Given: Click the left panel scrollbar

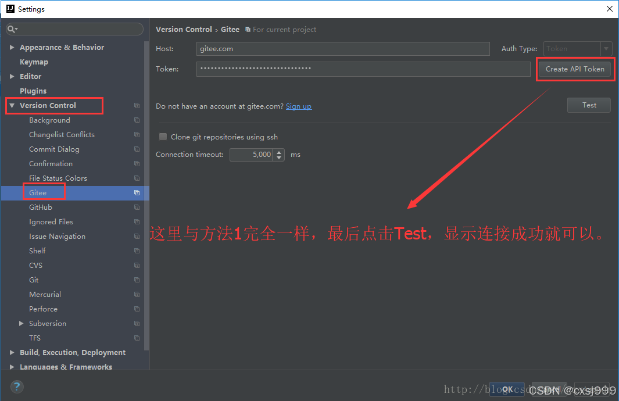Looking at the screenshot, I should pos(146,195).
